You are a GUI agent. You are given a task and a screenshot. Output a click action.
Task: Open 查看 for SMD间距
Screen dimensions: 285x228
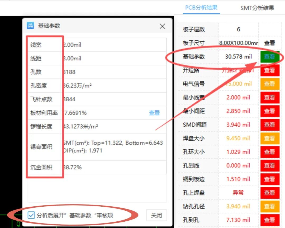coord(270,125)
